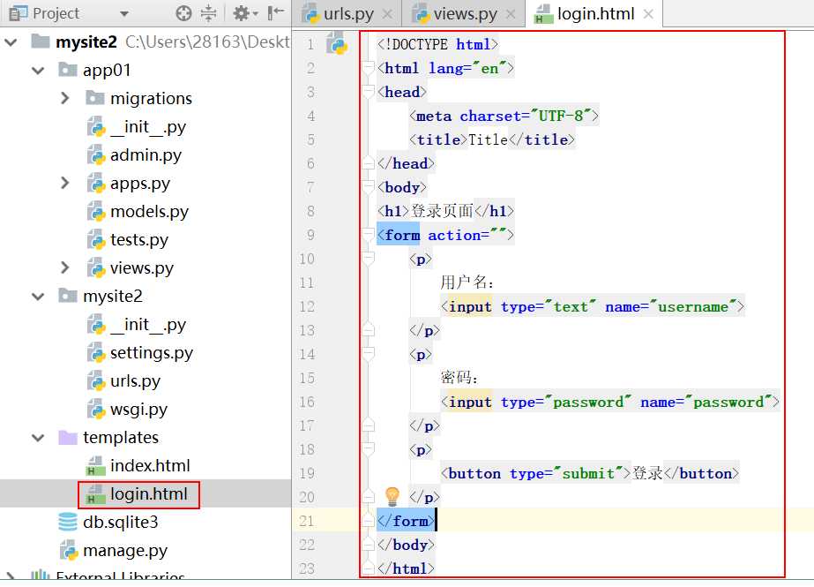This screenshot has width=814, height=587.
Task: Click the collapse all icon in Project toolbar
Action: pos(208,13)
